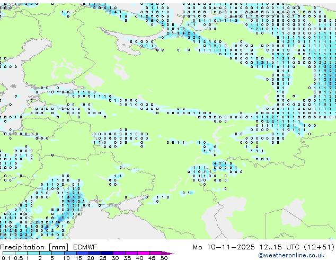Click the 35–40 mm legend swatch
The height and width of the screenshot is (260, 336).
pyautogui.click(x=131, y=253)
